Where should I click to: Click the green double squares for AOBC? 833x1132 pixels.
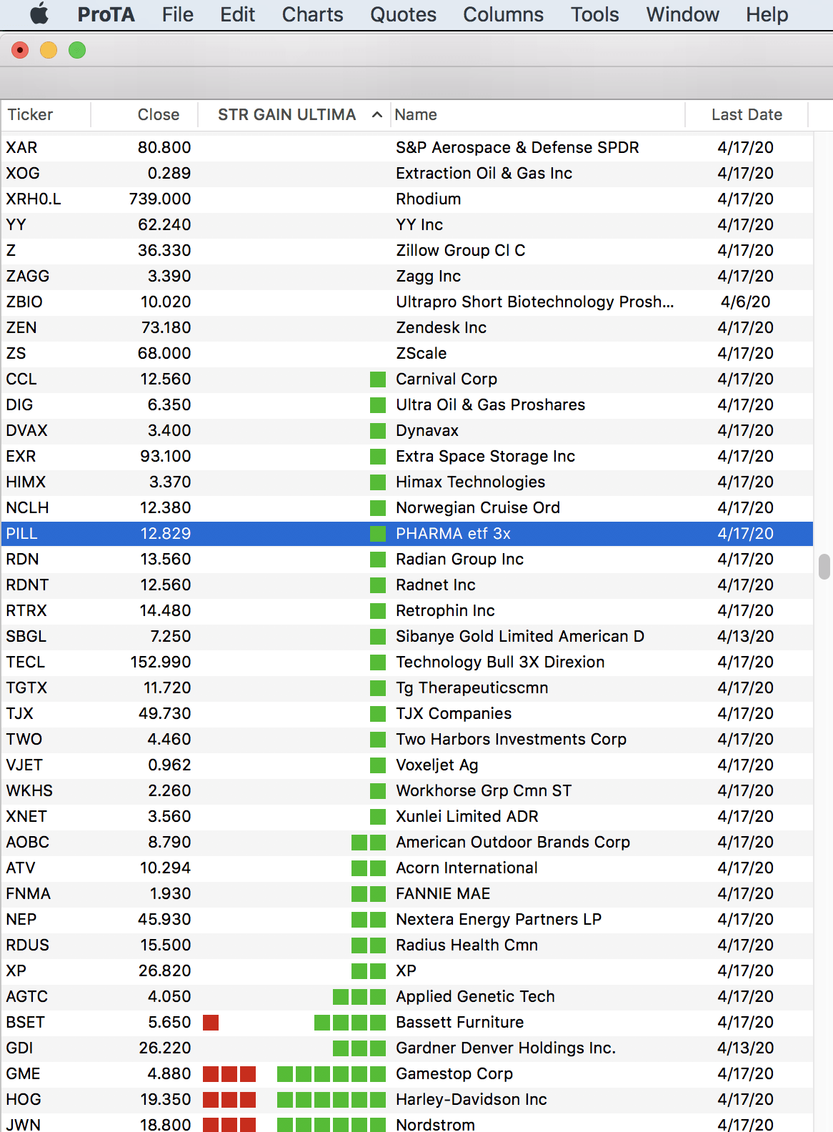(x=369, y=843)
